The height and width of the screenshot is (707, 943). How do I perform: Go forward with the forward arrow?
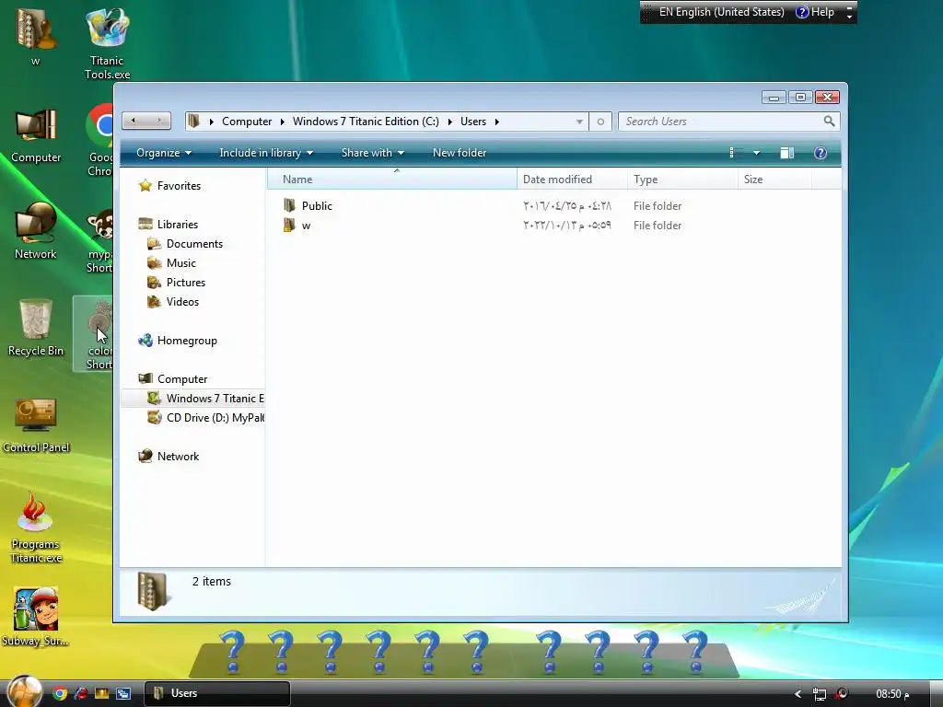point(159,121)
